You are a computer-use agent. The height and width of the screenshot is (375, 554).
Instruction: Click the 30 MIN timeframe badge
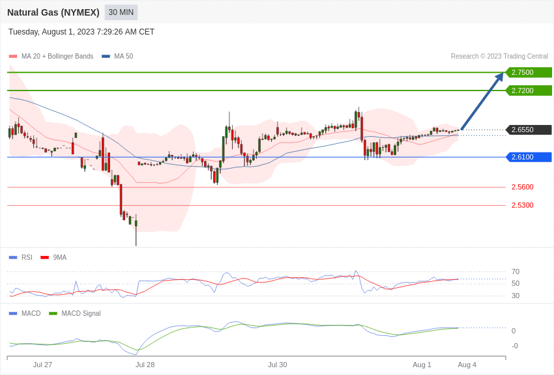pyautogui.click(x=121, y=12)
